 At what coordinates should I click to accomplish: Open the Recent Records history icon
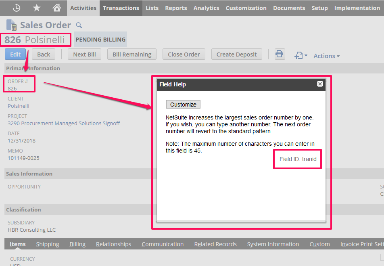click(x=17, y=8)
